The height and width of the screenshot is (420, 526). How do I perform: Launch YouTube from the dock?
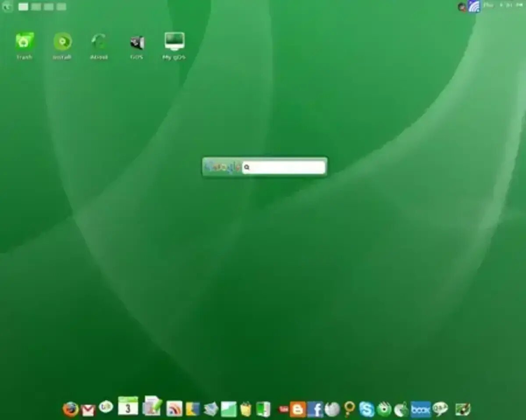click(x=284, y=409)
